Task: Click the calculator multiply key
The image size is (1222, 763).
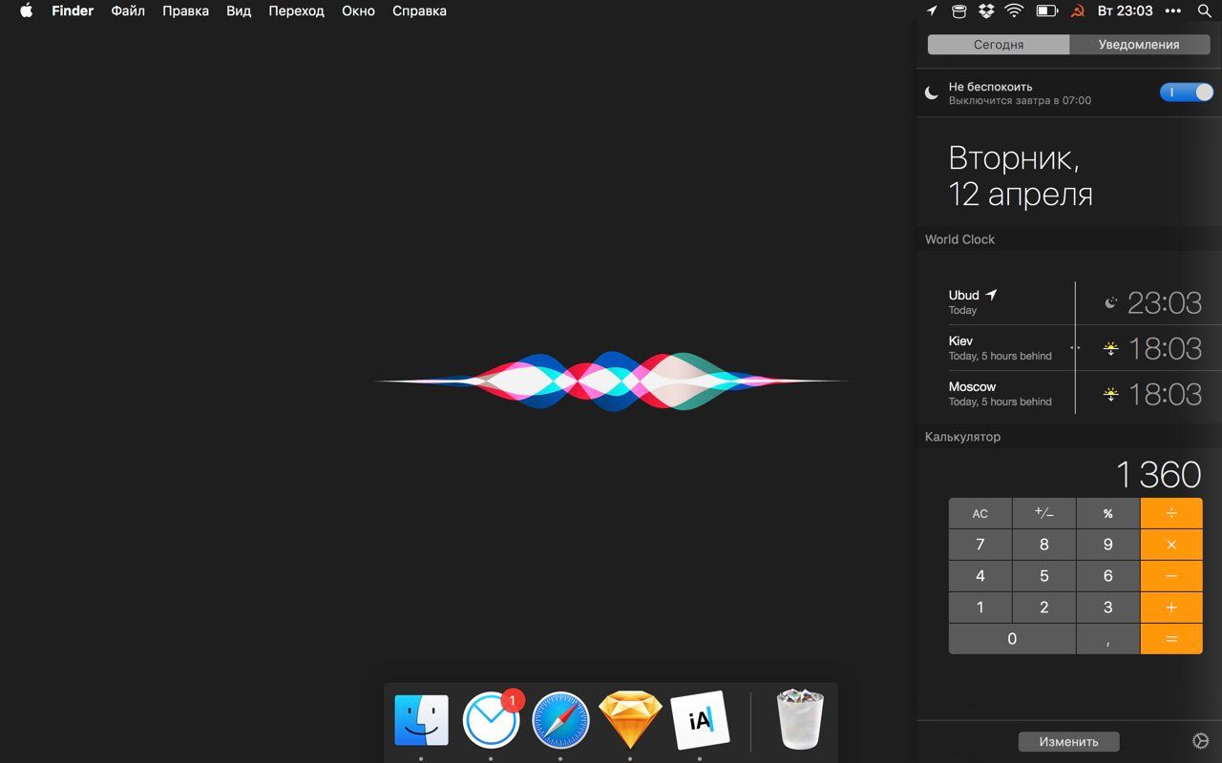Action: pos(1171,545)
